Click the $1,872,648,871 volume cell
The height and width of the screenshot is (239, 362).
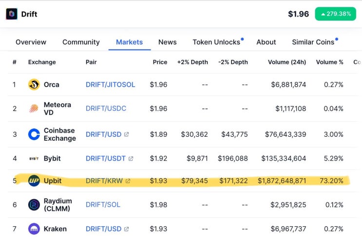(282, 181)
